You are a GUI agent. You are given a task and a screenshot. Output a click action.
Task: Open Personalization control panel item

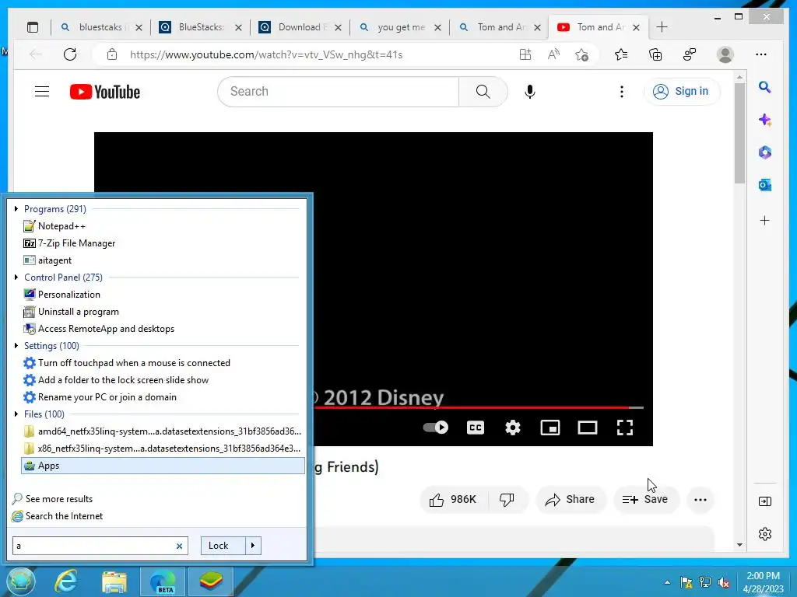click(163, 295)
